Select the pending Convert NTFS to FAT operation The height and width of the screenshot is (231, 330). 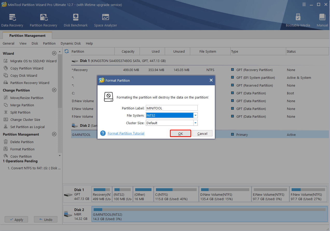(34, 168)
